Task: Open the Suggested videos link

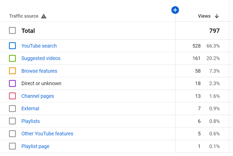Action: coord(41,58)
